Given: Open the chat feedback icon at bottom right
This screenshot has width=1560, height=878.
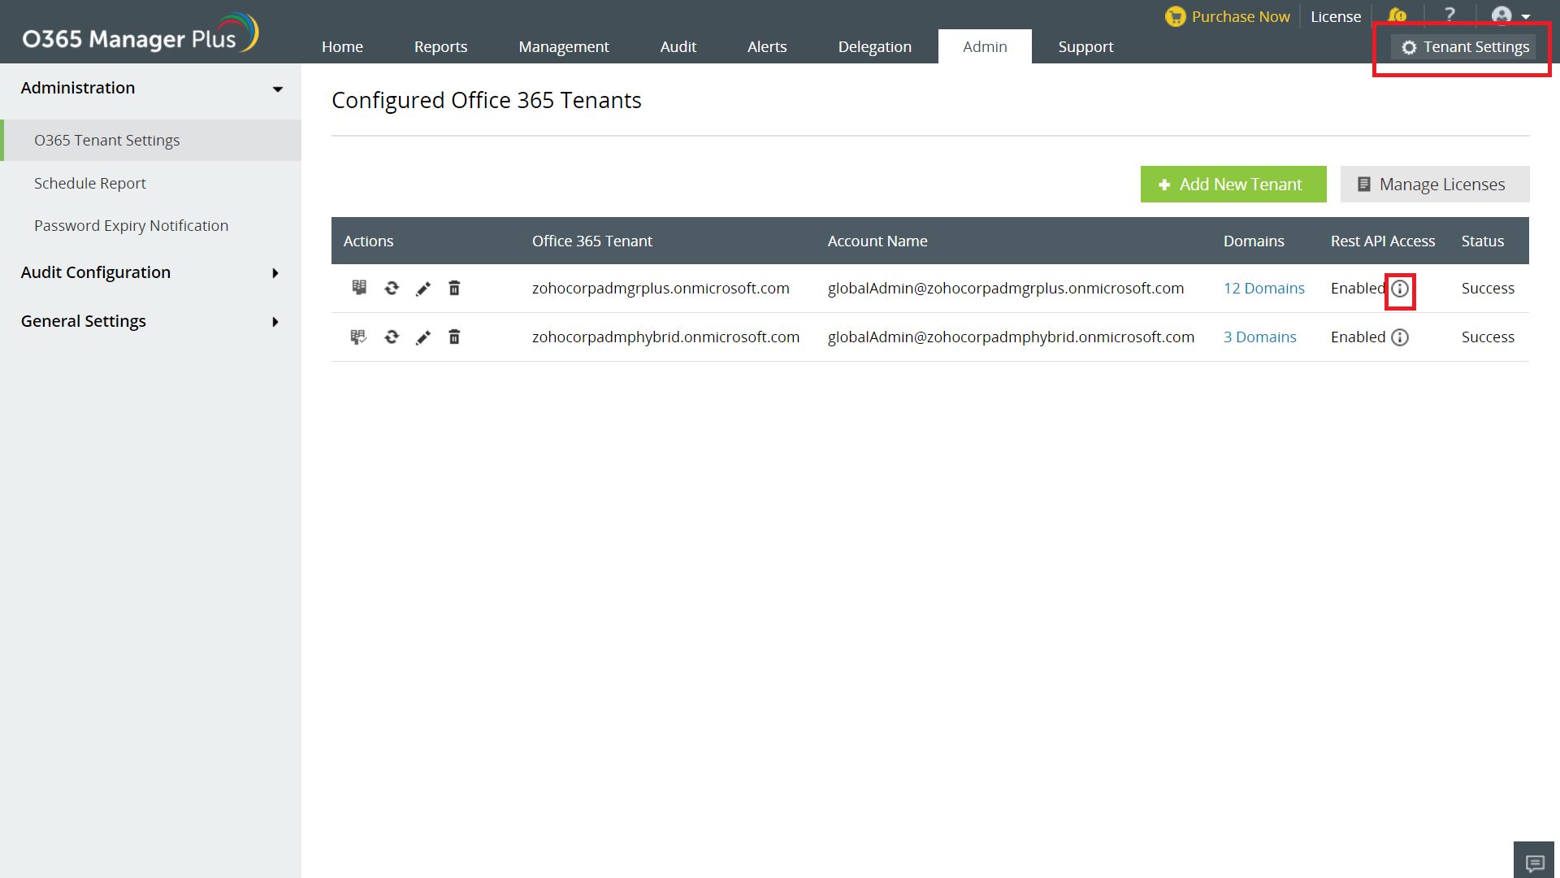Looking at the screenshot, I should 1534,863.
